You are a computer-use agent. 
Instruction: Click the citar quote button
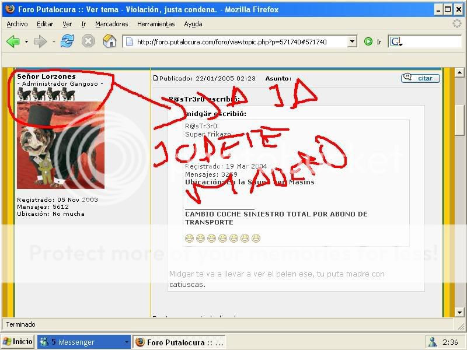click(x=420, y=78)
